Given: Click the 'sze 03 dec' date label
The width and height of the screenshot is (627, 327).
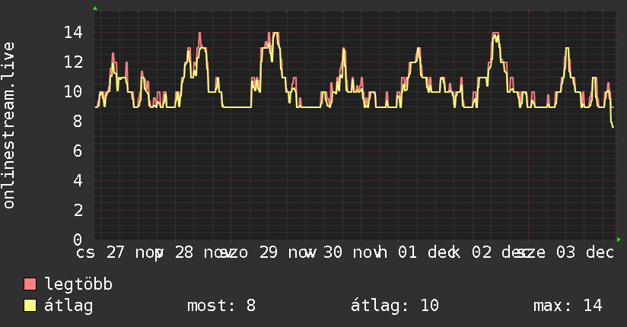Looking at the screenshot, I should coord(564,252).
